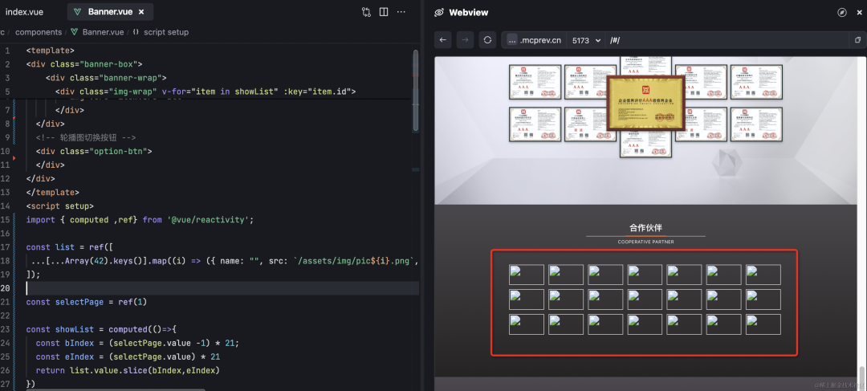
Task: Click the Webview forward arrow
Action: (x=465, y=40)
